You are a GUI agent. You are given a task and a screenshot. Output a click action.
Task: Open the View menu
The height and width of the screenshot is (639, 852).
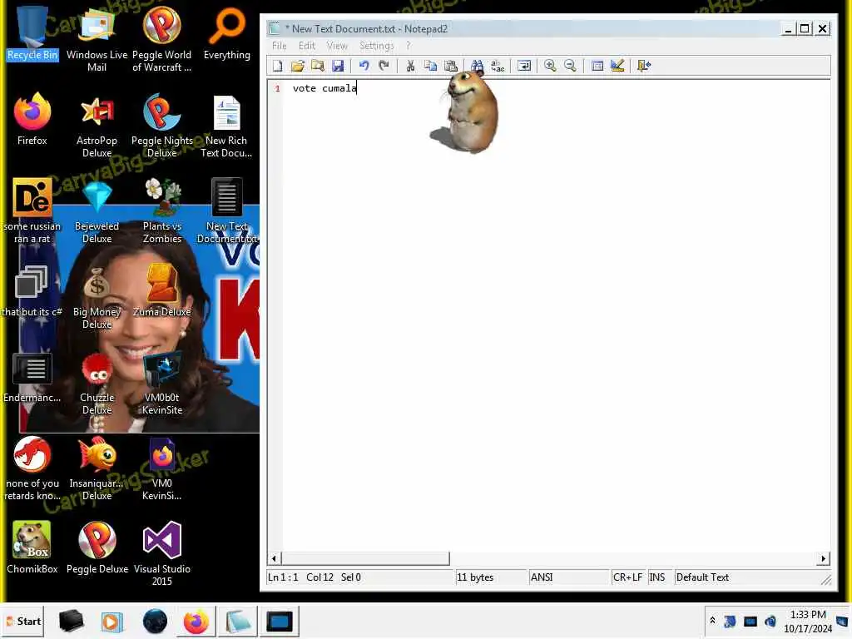click(x=337, y=46)
